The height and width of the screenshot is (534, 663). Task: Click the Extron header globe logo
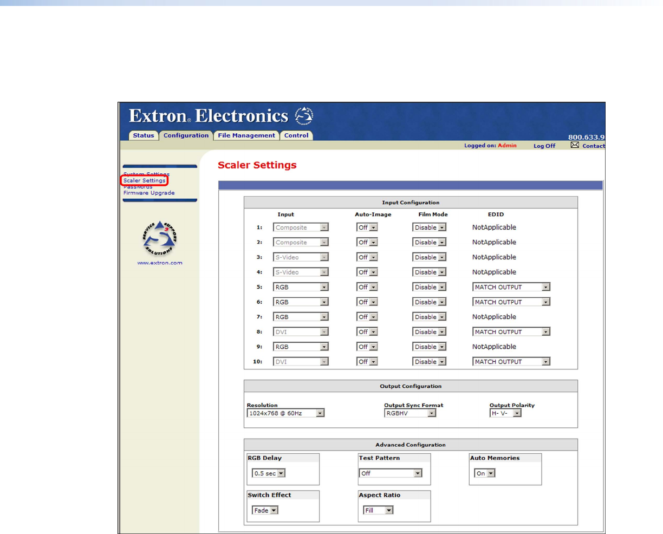pos(304,116)
